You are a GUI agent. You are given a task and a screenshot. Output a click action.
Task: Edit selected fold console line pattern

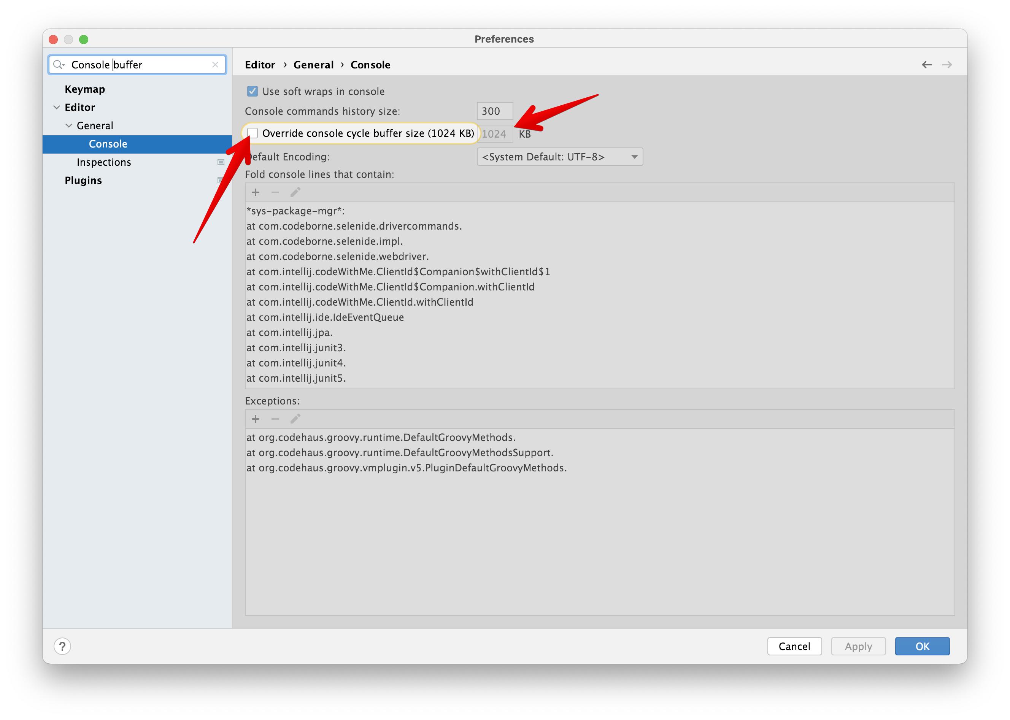click(x=295, y=192)
